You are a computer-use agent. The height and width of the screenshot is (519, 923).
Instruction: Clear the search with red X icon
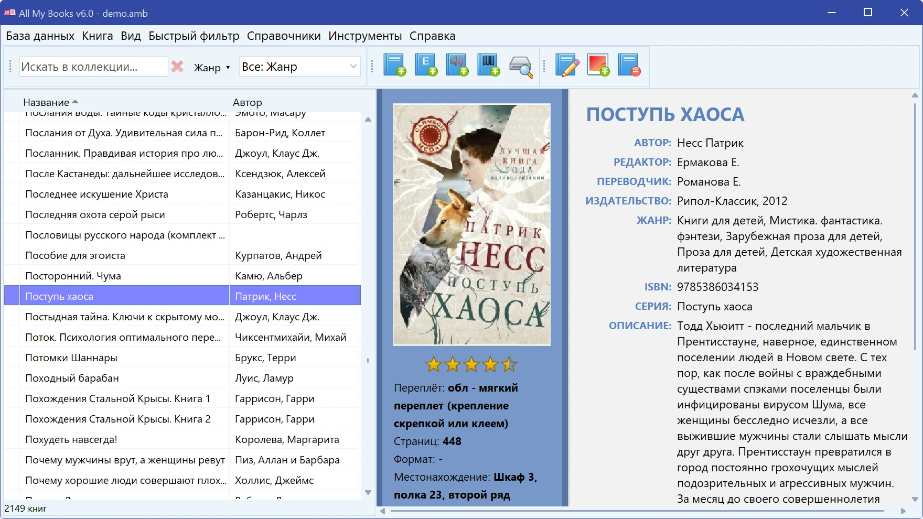click(178, 67)
